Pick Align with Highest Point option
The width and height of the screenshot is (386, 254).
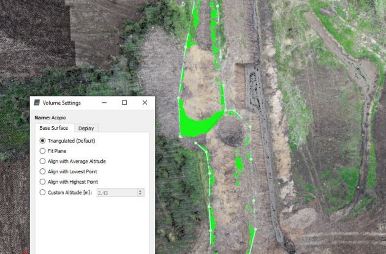42,182
